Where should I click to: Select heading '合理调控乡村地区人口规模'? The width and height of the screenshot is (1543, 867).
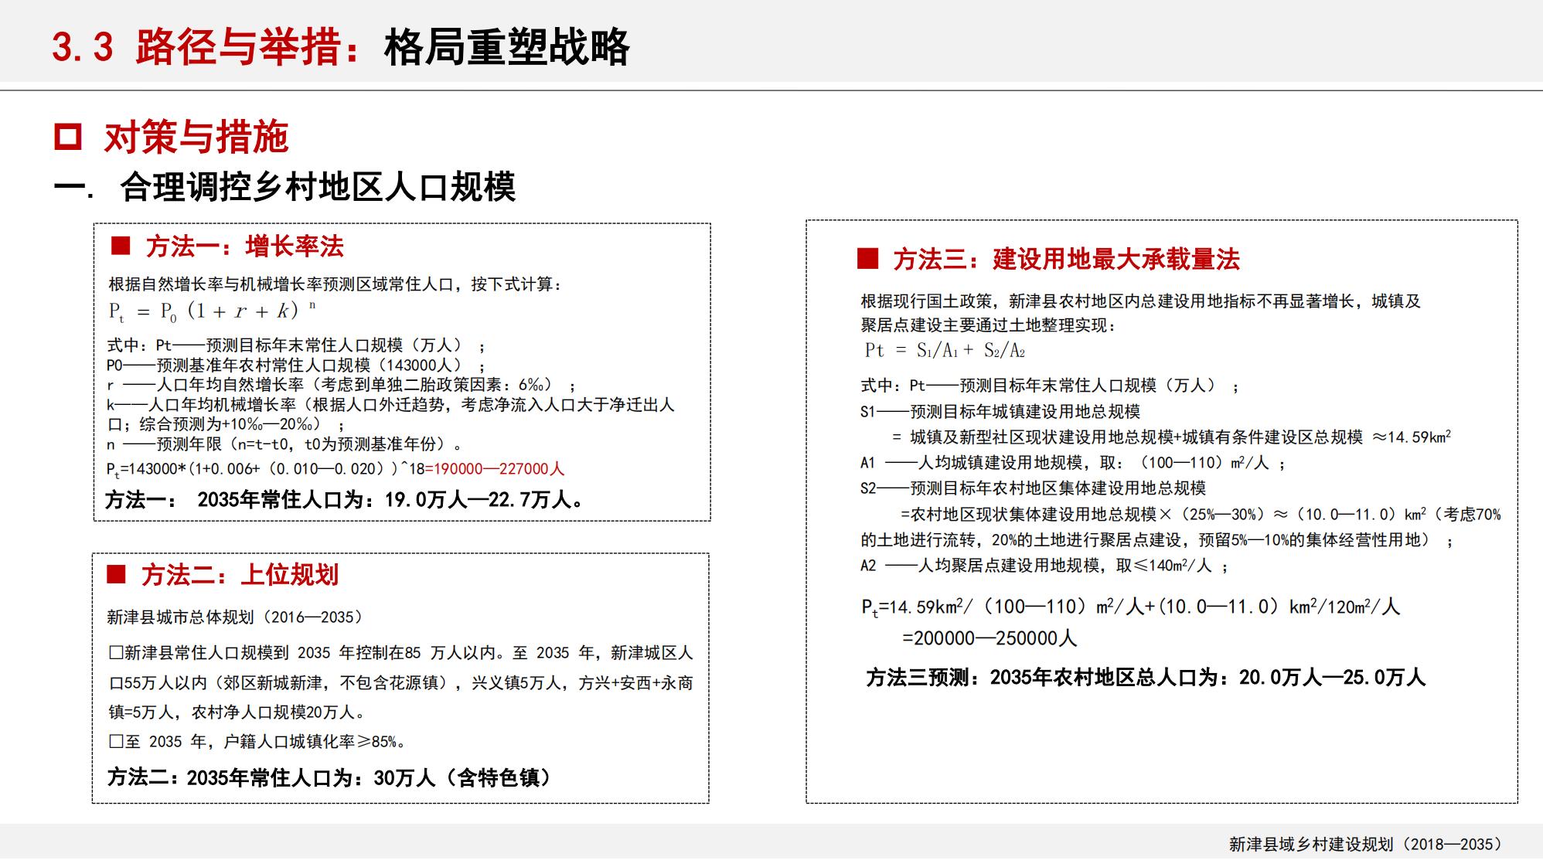click(x=318, y=187)
